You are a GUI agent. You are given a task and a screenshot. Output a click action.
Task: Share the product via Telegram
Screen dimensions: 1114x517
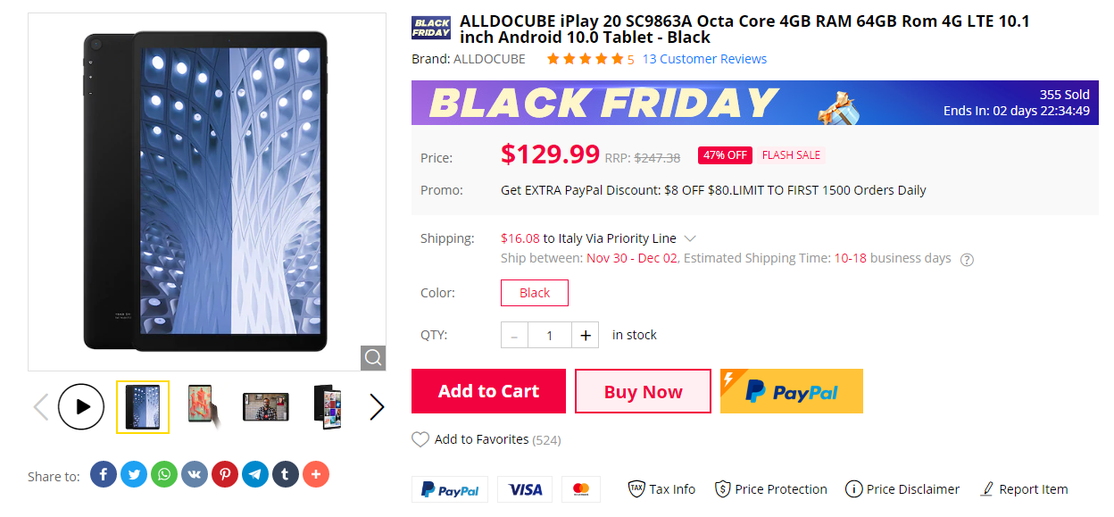point(255,474)
